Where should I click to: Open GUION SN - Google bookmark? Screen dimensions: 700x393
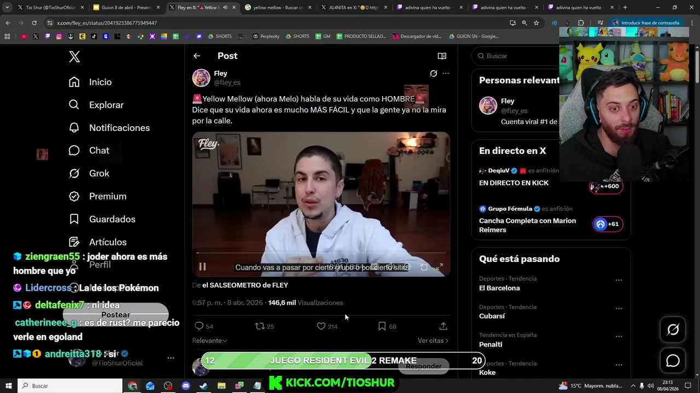coord(474,37)
